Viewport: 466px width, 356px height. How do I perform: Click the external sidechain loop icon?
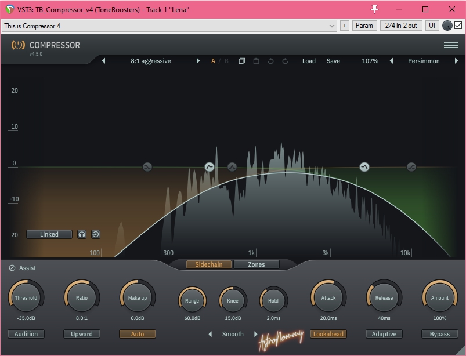pyautogui.click(x=95, y=234)
